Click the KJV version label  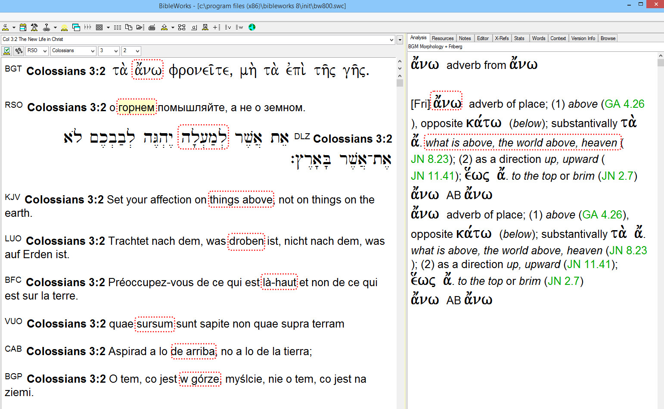click(12, 197)
